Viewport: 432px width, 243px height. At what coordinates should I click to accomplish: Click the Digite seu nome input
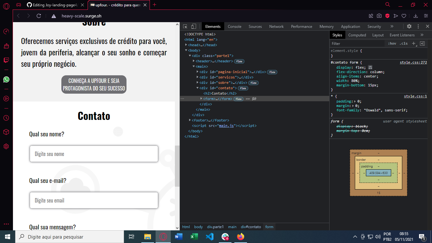[x=94, y=154]
